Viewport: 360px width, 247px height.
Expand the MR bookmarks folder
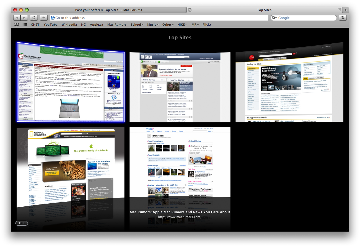(195, 25)
